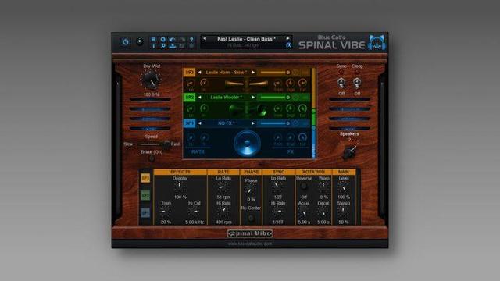Go to previous preset for Leslie Horn - Slow
This screenshot has height=281, width=500.
tap(200, 73)
